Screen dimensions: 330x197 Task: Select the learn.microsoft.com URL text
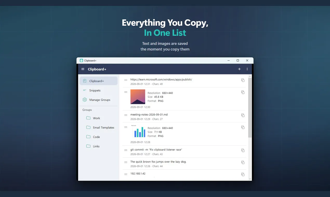click(x=161, y=80)
